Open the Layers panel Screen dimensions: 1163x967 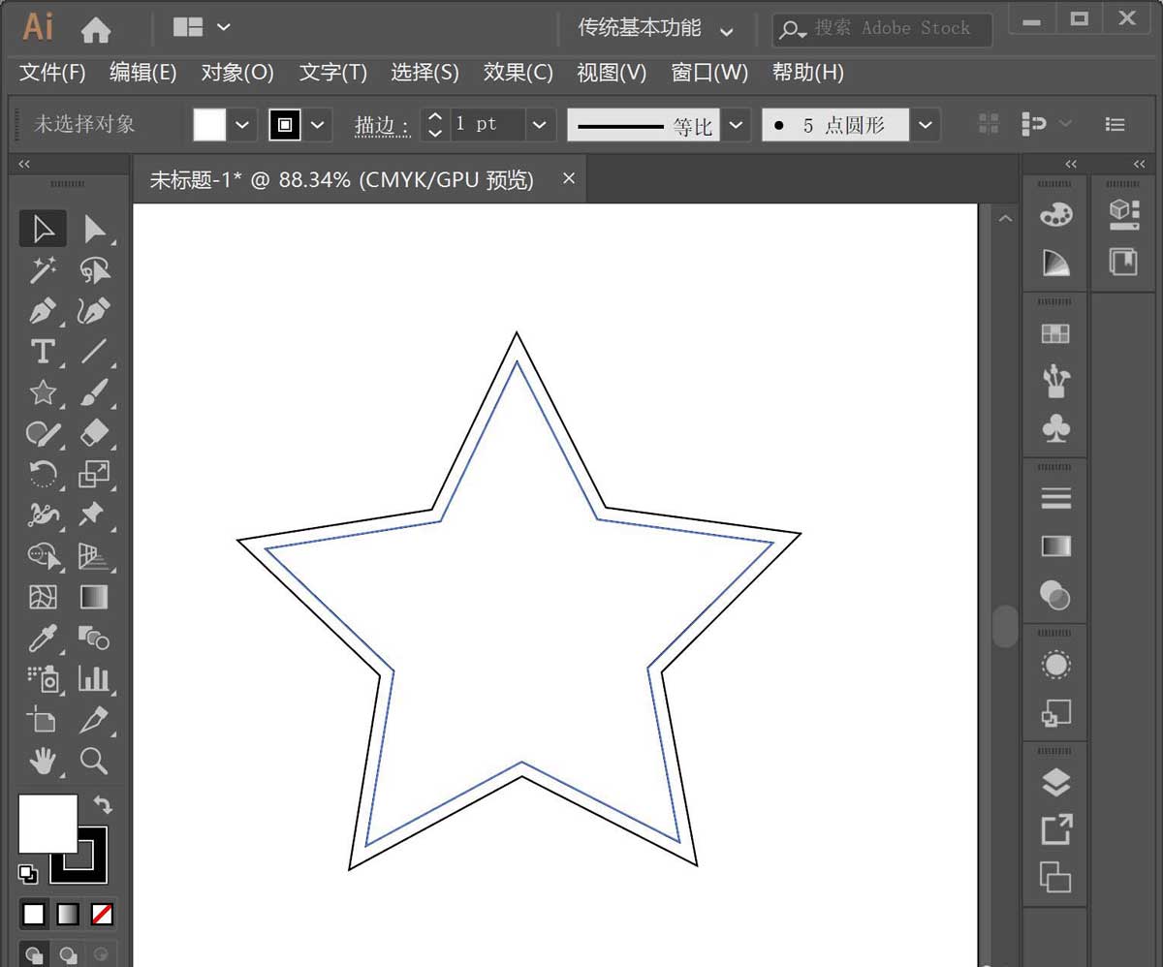pos(1055,783)
